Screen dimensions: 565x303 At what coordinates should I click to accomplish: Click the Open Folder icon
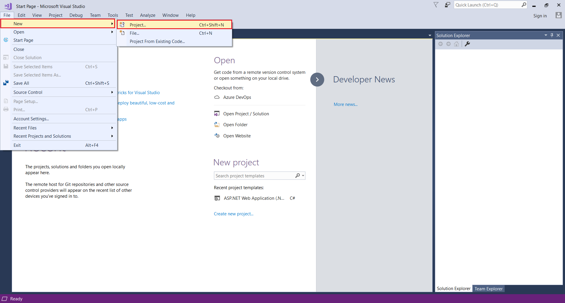[x=217, y=124]
